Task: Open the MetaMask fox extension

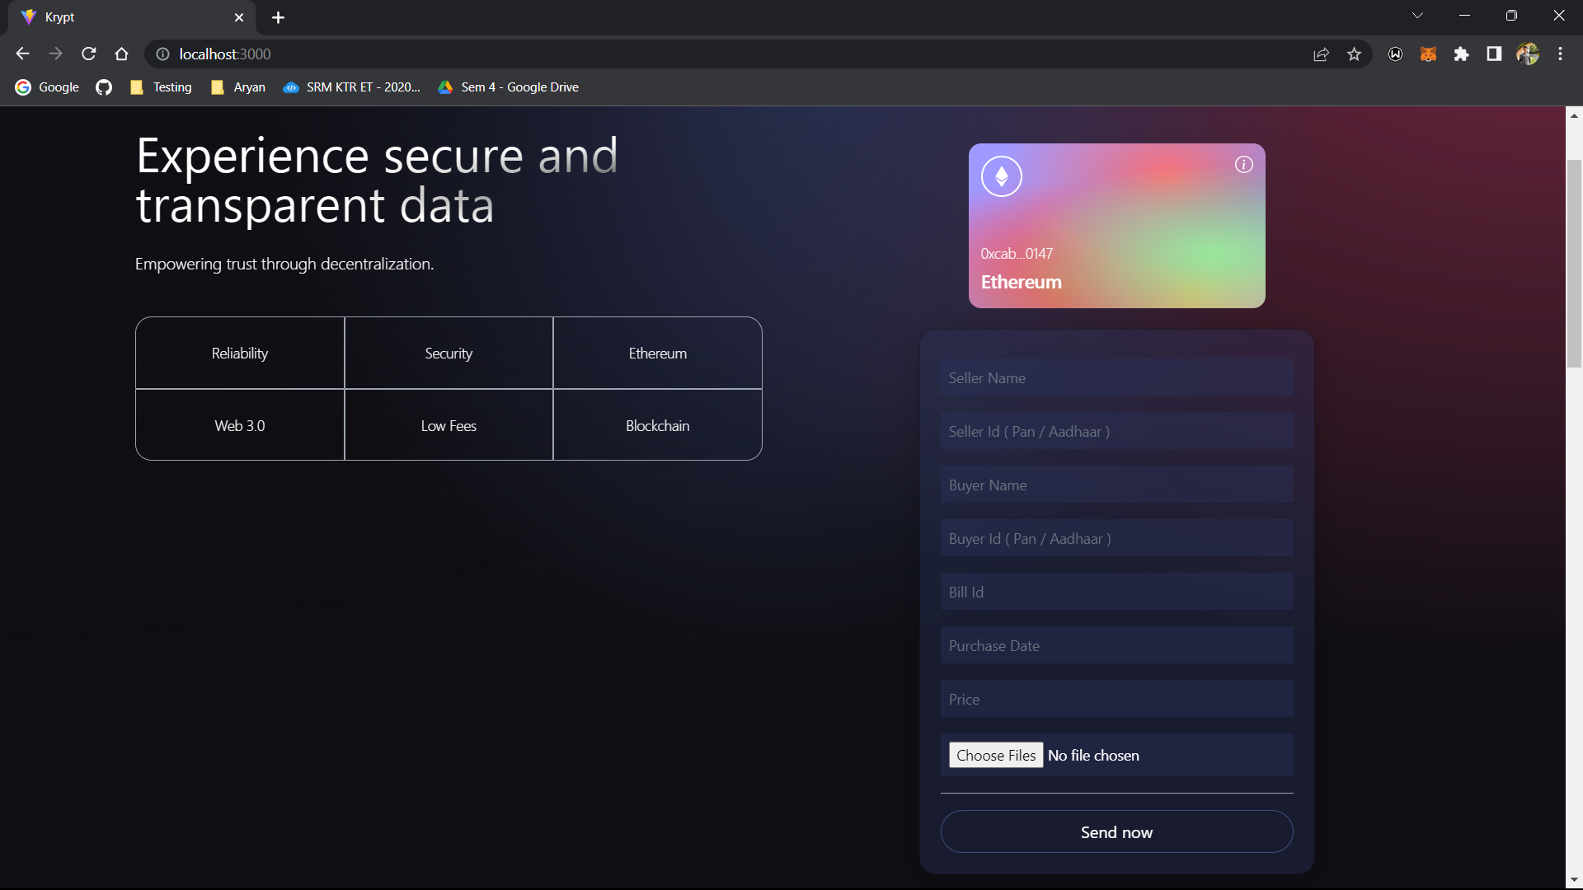Action: [1428, 54]
